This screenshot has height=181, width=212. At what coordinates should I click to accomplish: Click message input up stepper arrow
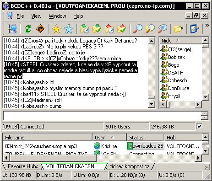[x=205, y=114]
